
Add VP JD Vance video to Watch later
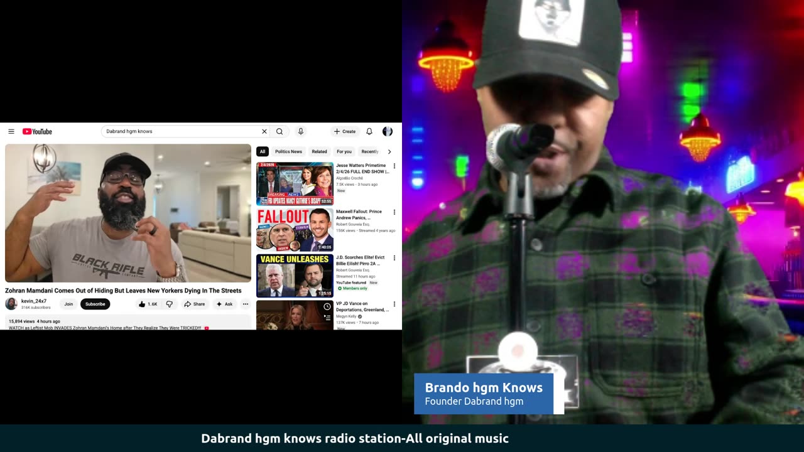click(x=327, y=307)
